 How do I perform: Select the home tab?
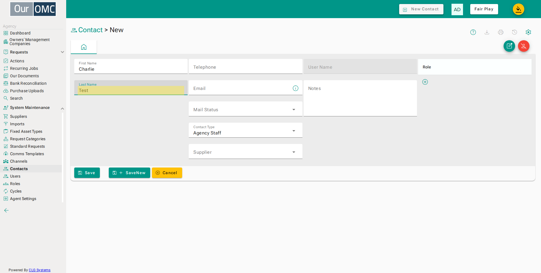pos(84,47)
